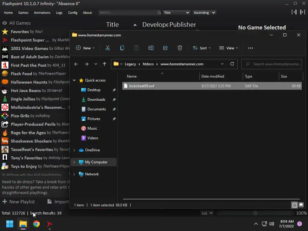Click Flashpoint search input field
Viewport: 308px width, 231px height.
click(128, 13)
